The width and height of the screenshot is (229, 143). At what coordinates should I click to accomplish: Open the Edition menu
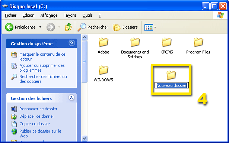click(28, 15)
